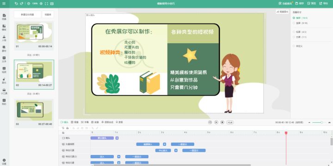This screenshot has width=333, height=166.
Task: Click the 导出 export button
Action: 324,3
